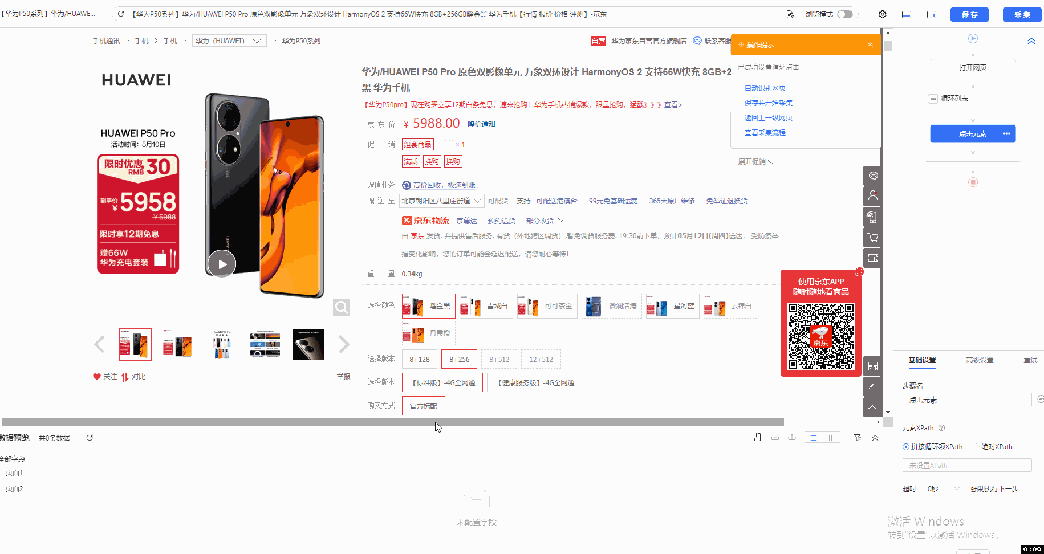Click the customer service chat sidebar icon
Screen dimensions: 1044x554
[872, 176]
